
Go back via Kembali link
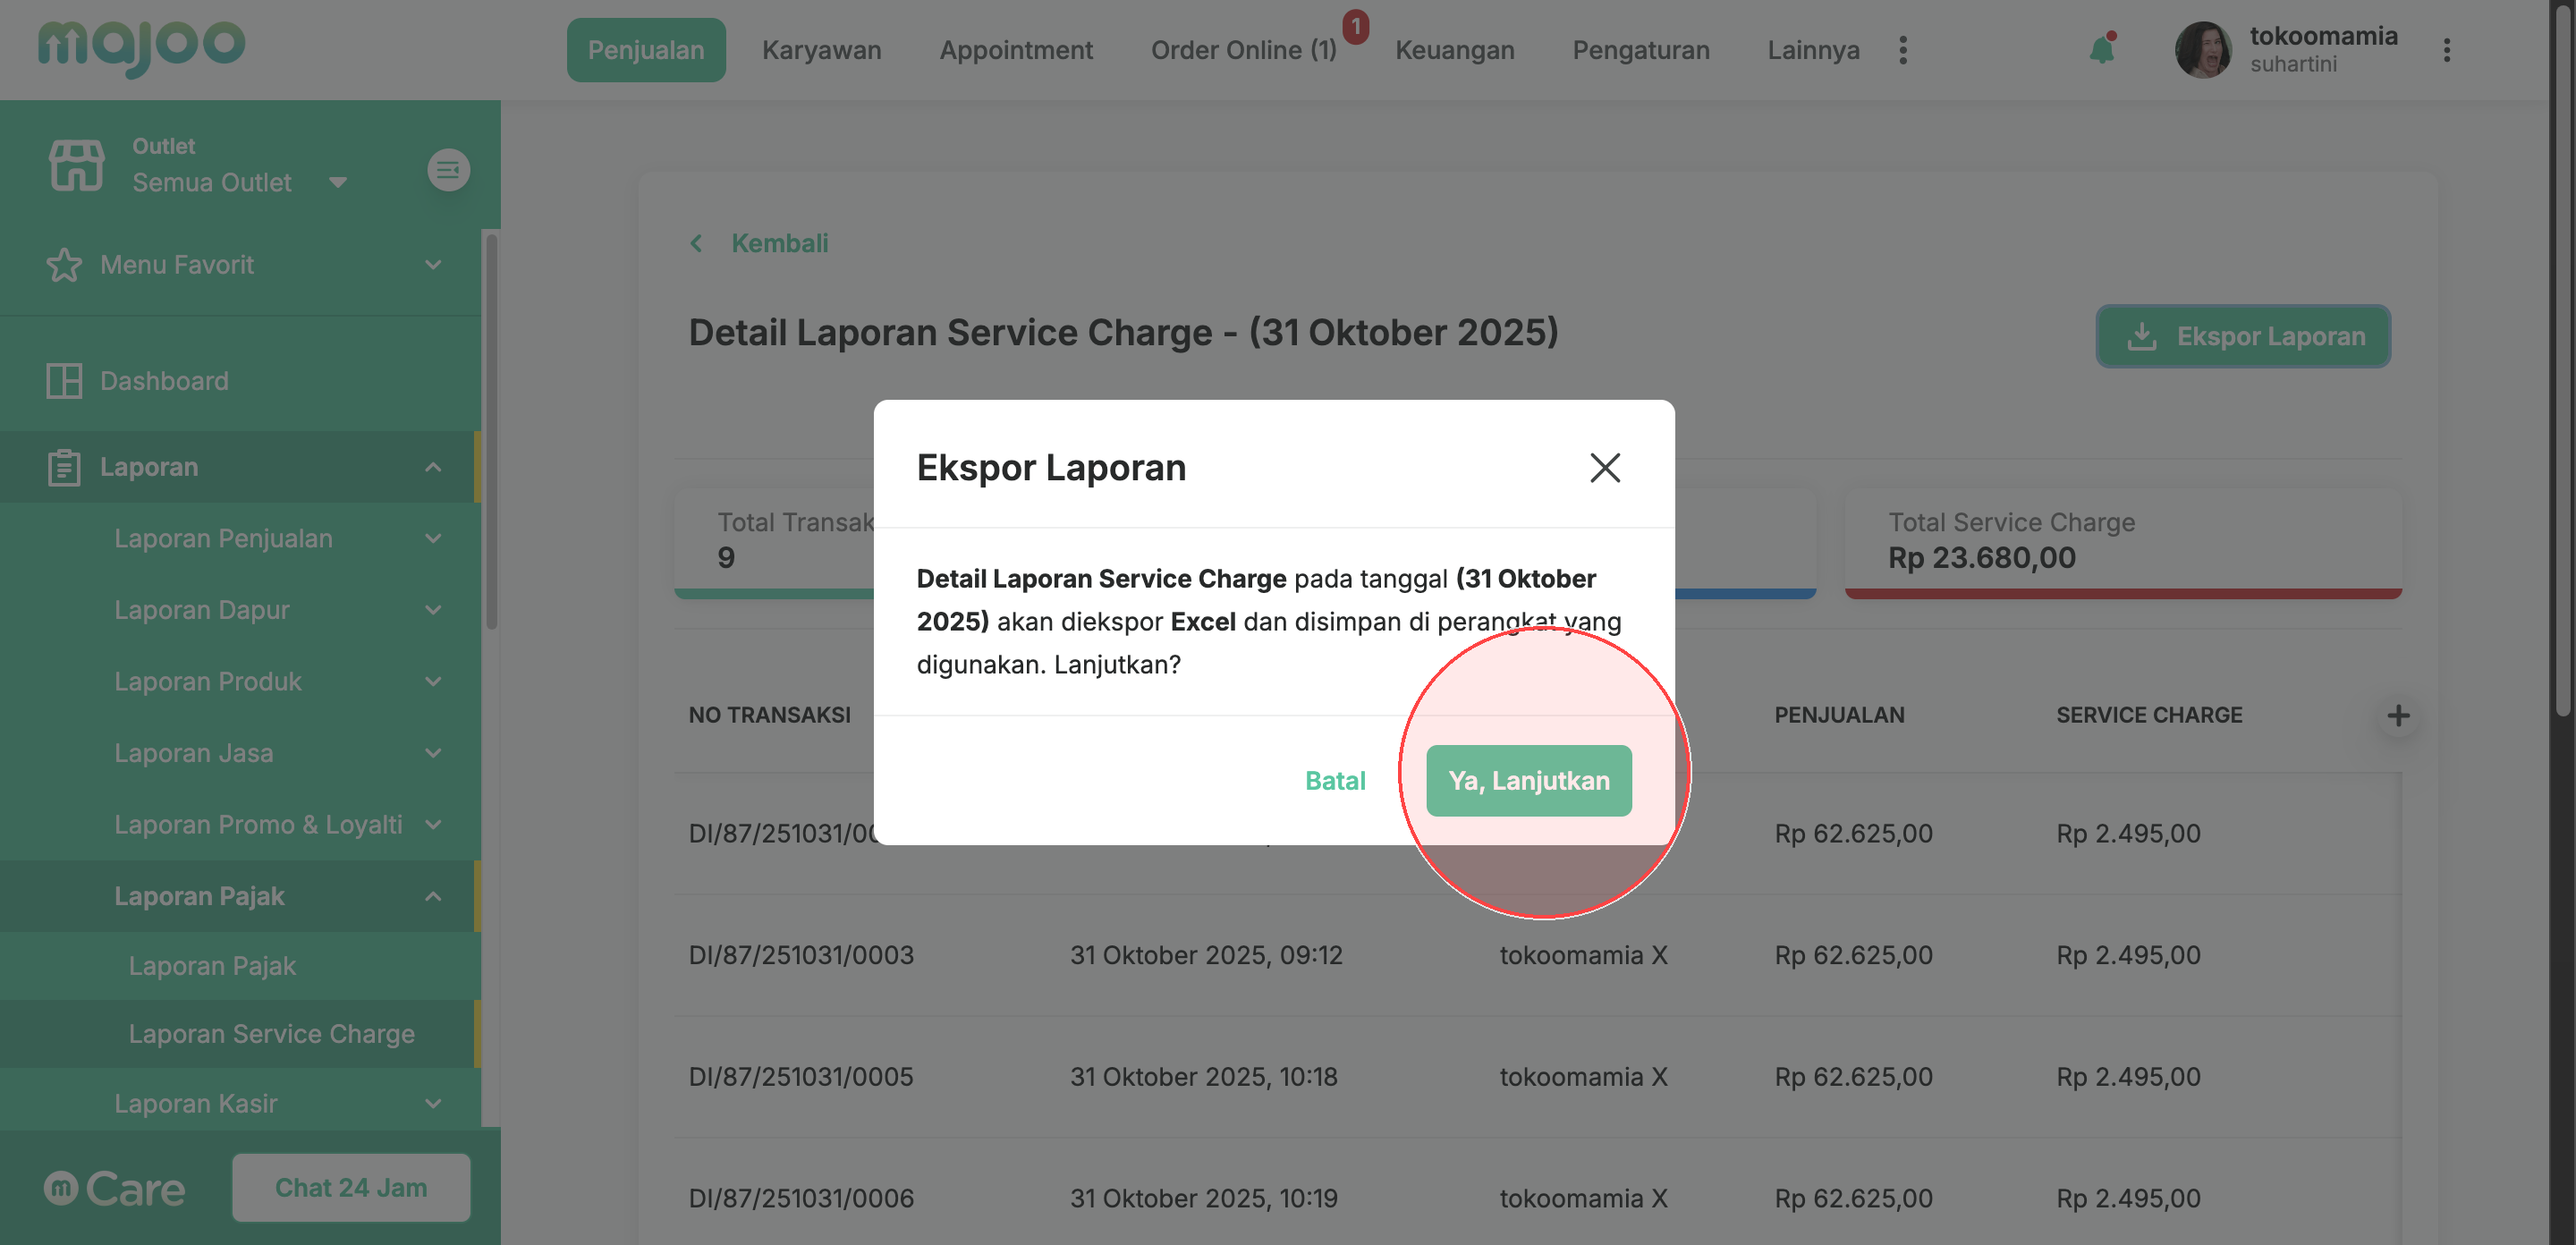coord(778,243)
